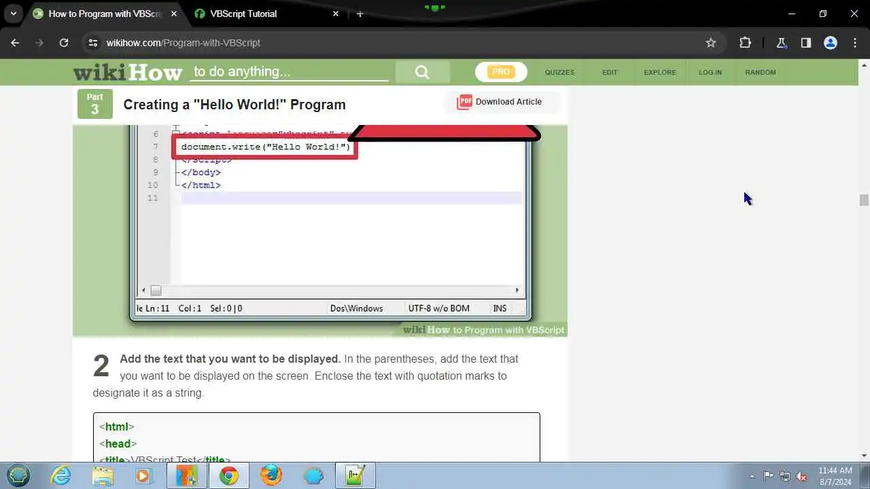The image size is (870, 489).
Task: Click the browser forward arrow
Action: point(39,43)
